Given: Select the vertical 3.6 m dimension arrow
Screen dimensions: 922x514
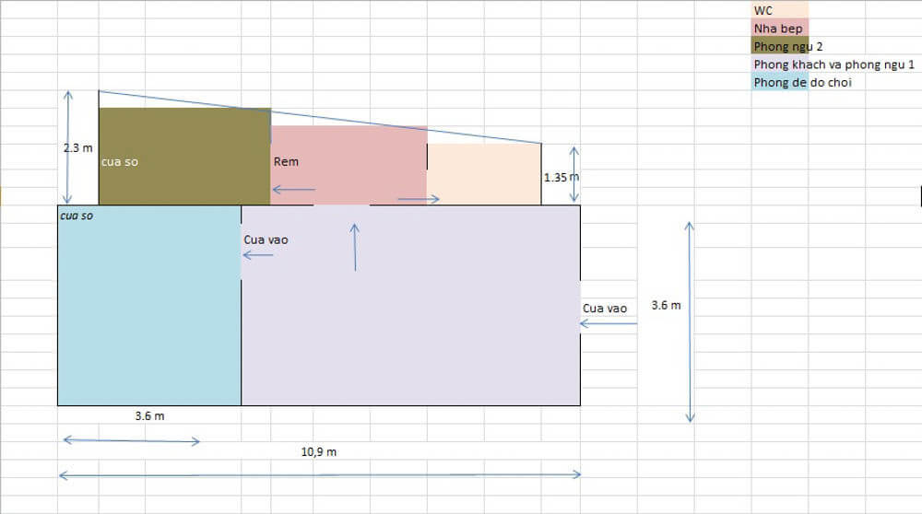Looking at the screenshot, I should (x=690, y=321).
